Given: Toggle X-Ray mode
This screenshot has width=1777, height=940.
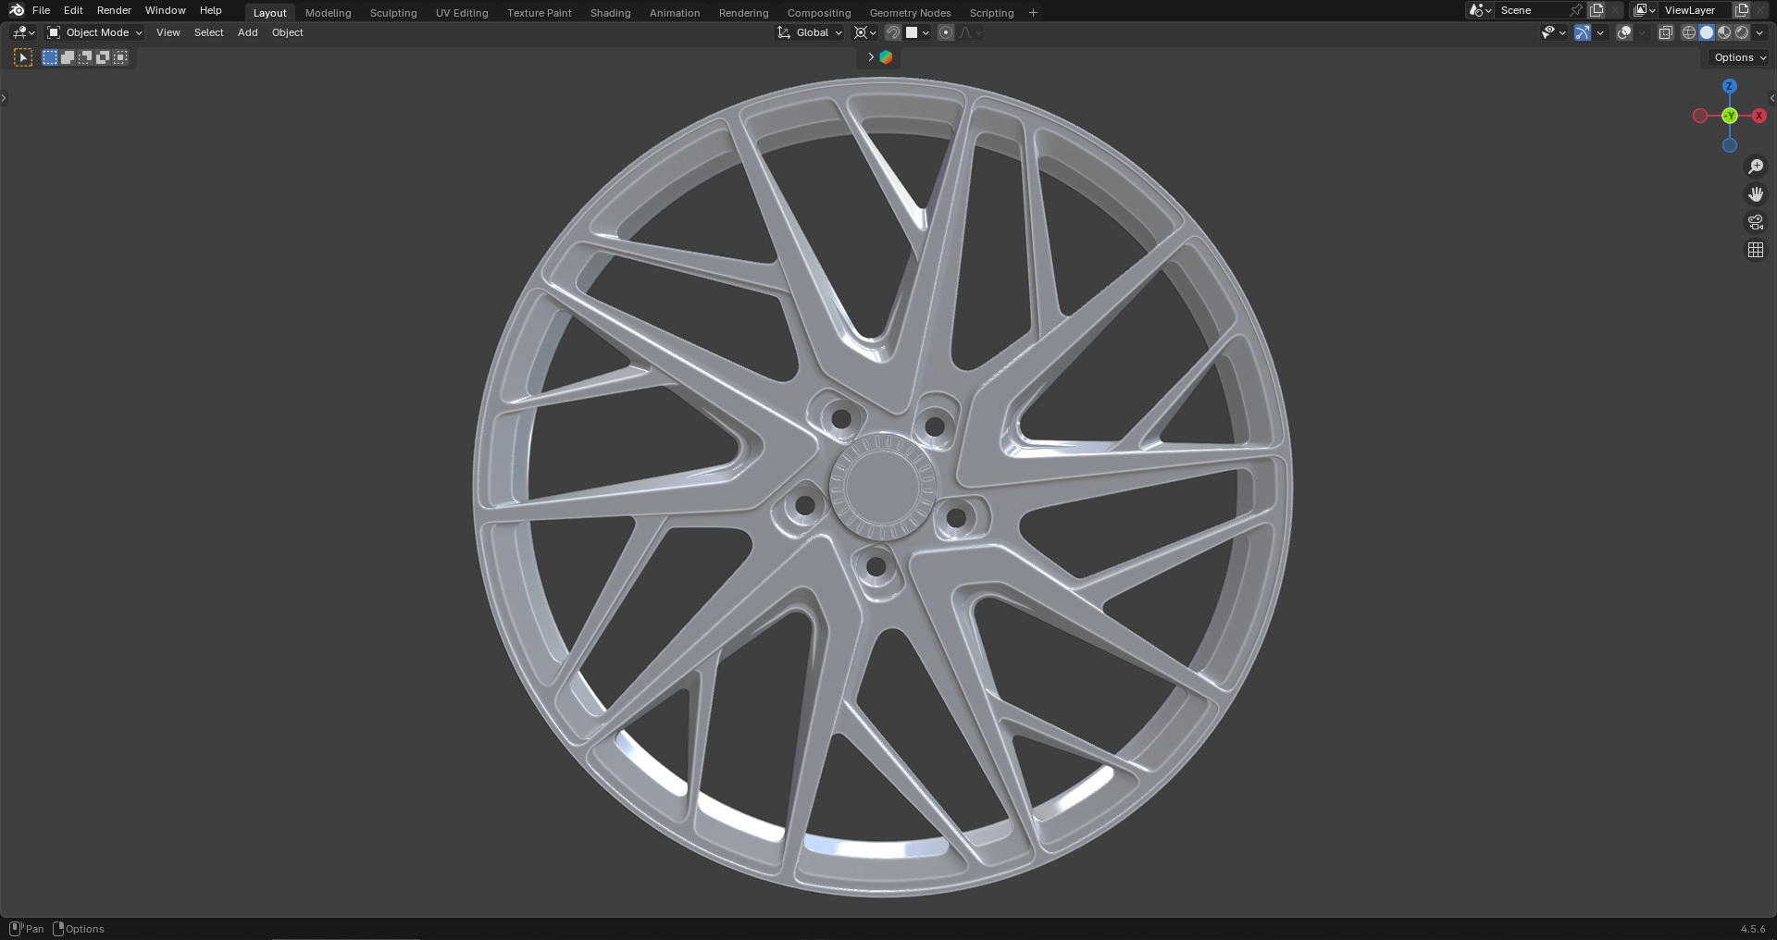Looking at the screenshot, I should [x=1665, y=32].
